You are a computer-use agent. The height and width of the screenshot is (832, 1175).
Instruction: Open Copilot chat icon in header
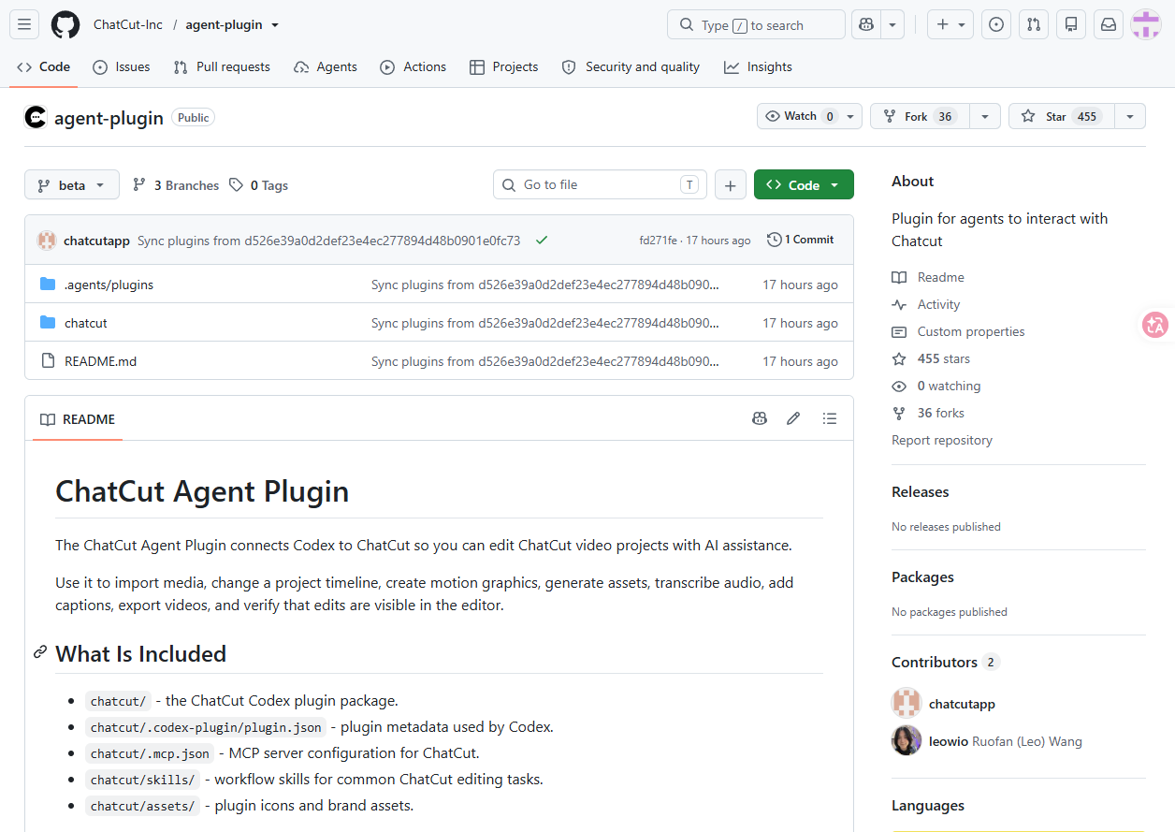point(866,24)
